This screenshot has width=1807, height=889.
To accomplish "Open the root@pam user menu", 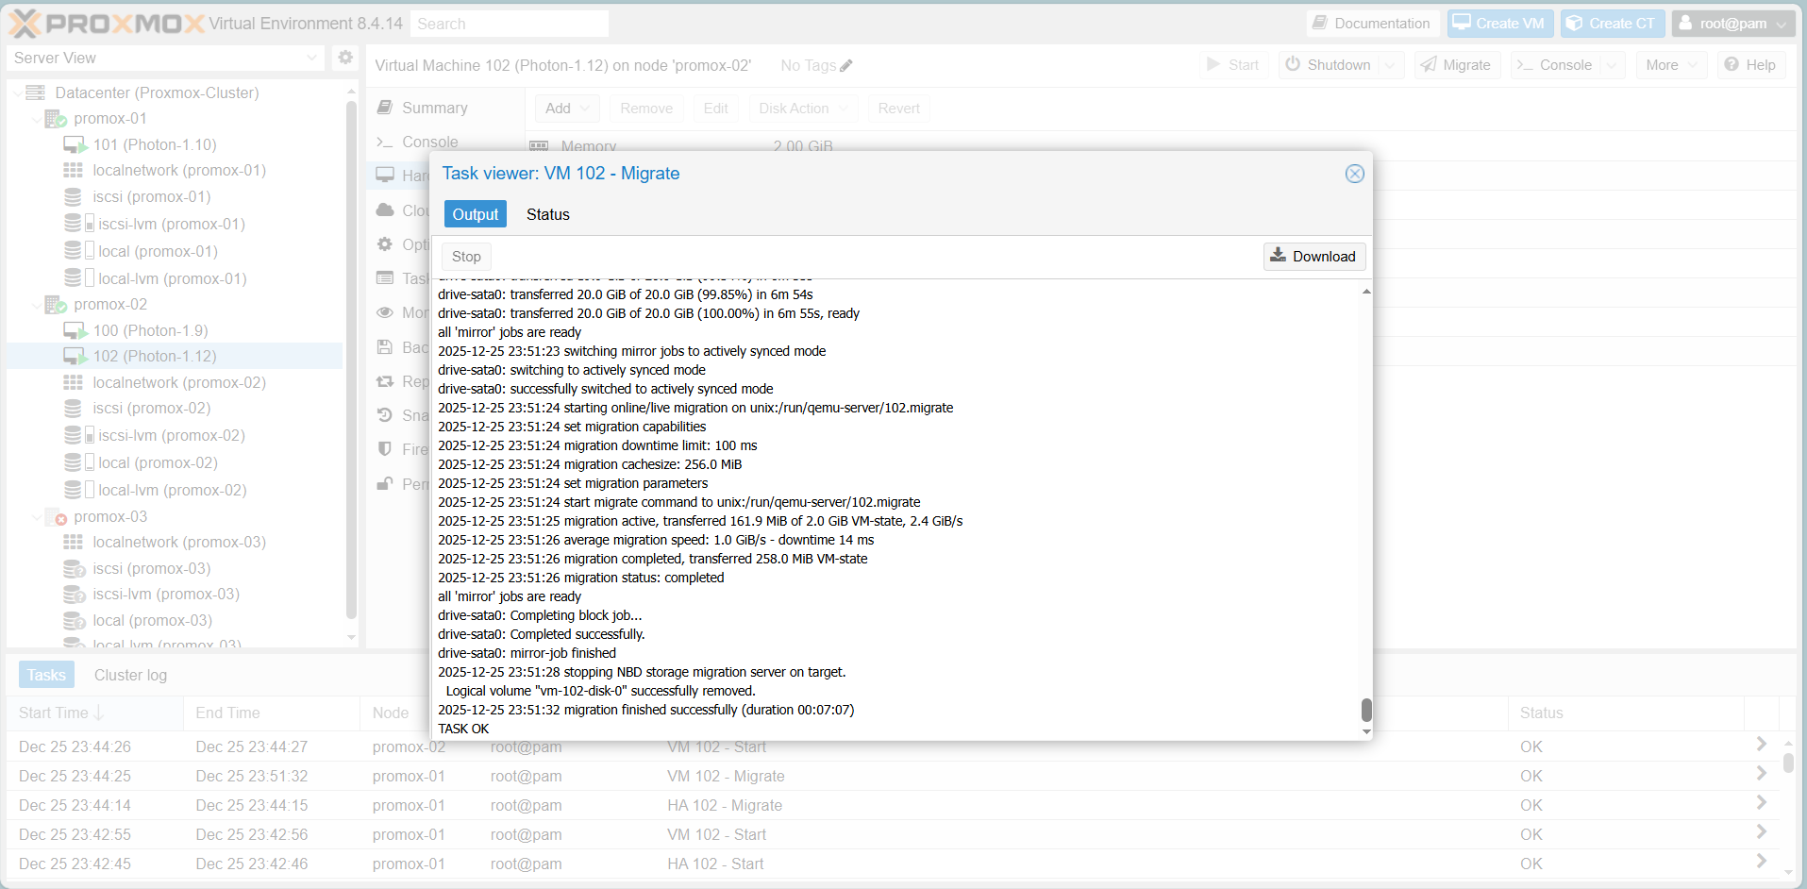I will coord(1732,24).
